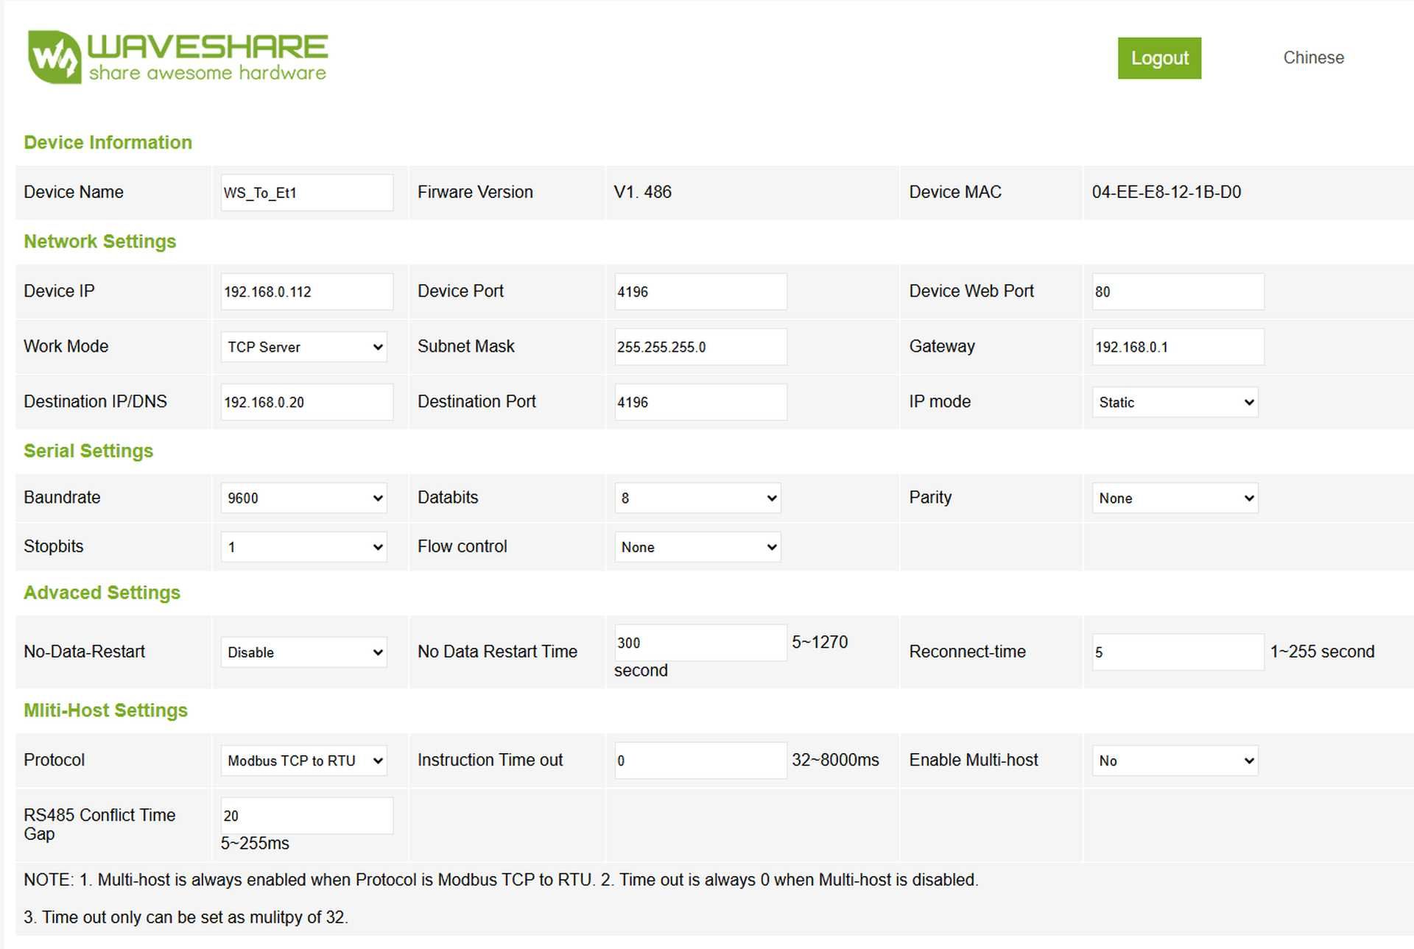Click the 32~8000ms range hint

coord(835,760)
